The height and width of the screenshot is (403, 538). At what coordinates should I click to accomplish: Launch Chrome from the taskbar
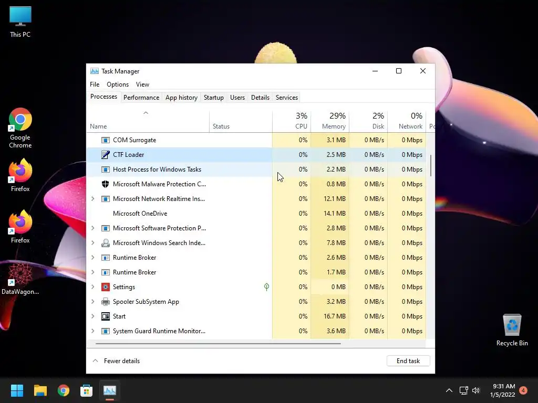pos(64,390)
